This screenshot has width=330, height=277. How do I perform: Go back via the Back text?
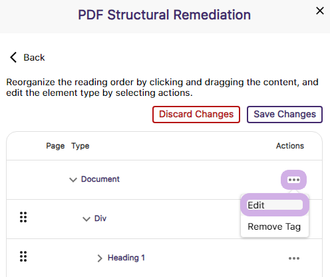(34, 57)
